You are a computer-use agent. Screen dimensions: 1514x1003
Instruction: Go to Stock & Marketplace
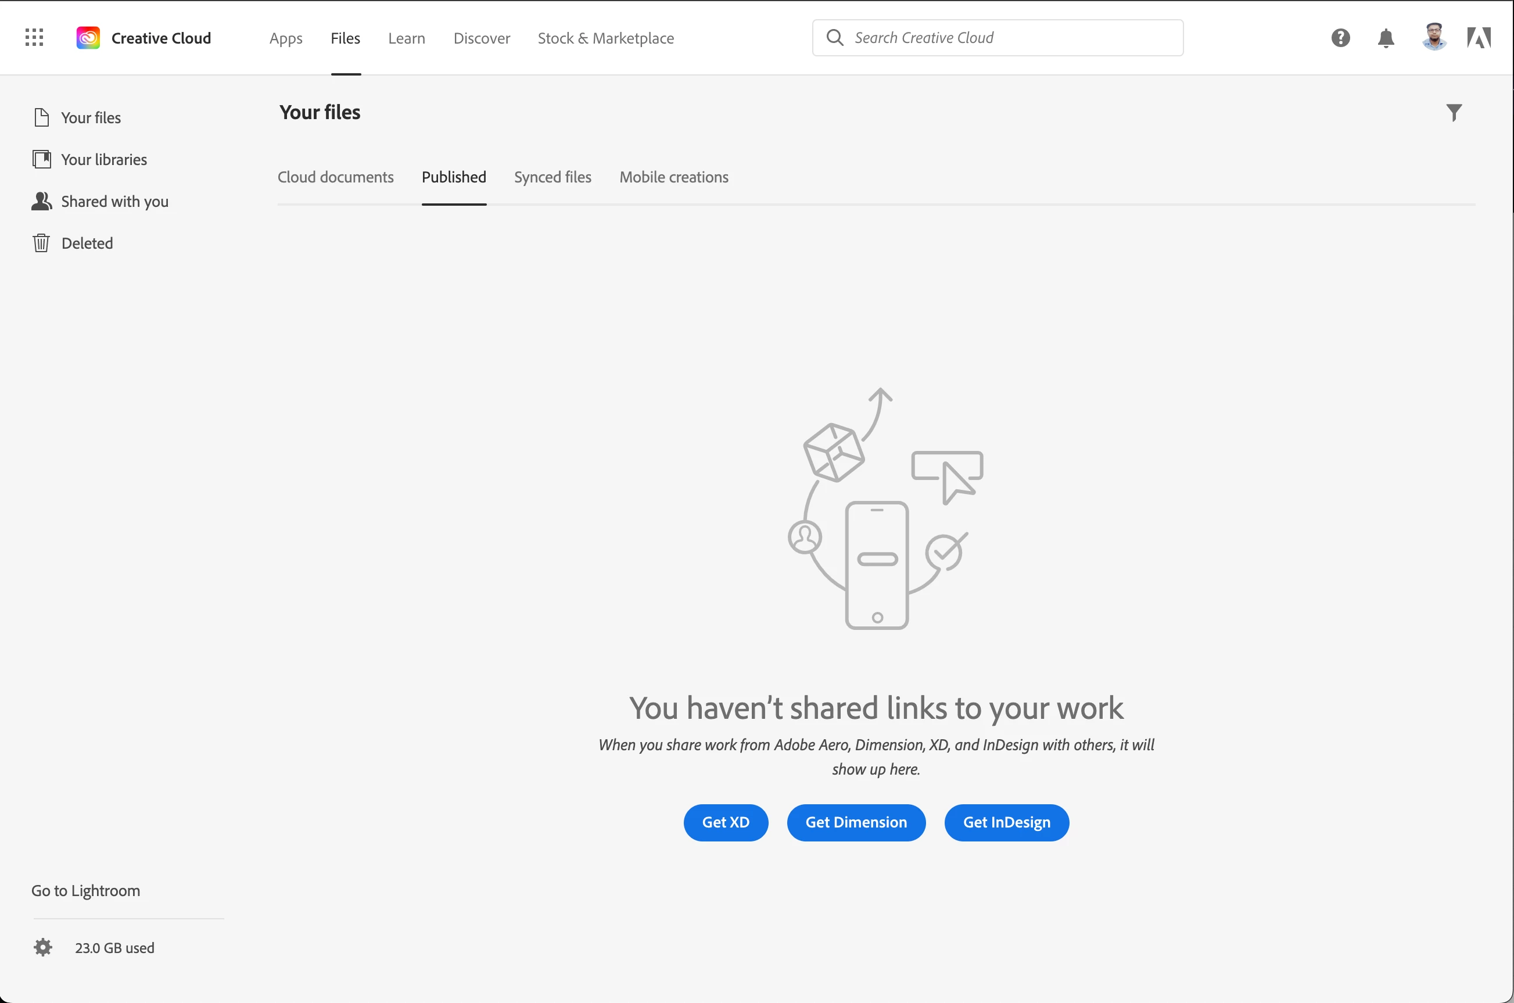click(605, 38)
